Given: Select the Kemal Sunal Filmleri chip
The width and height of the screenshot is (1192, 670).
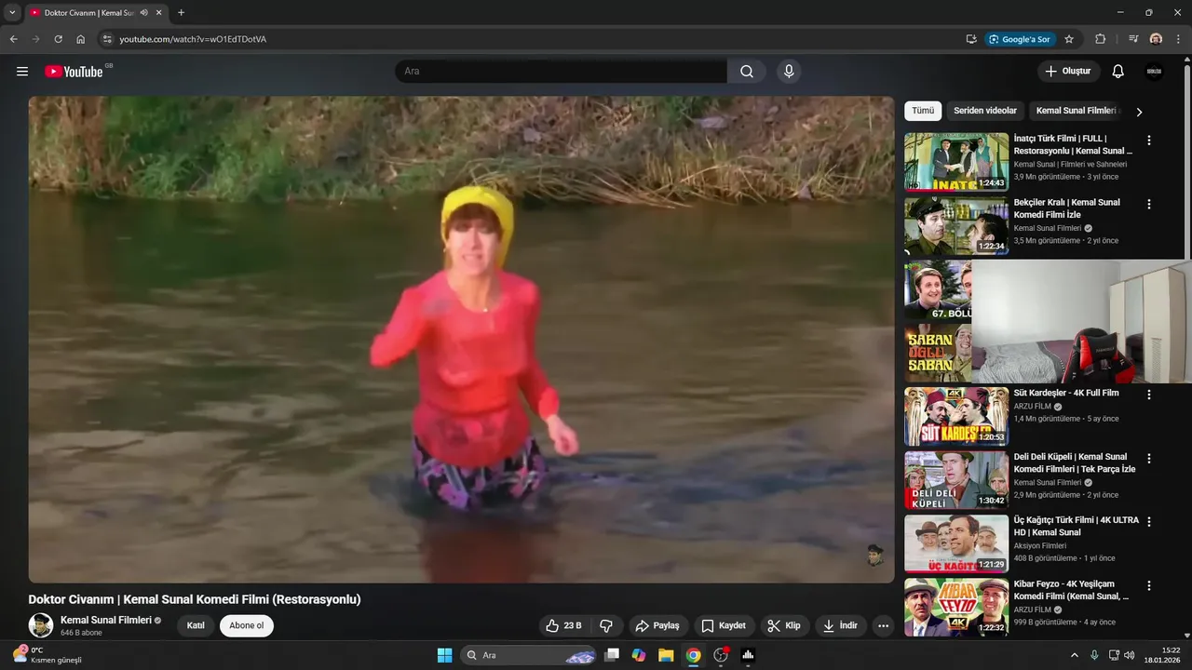Looking at the screenshot, I should click(1076, 111).
